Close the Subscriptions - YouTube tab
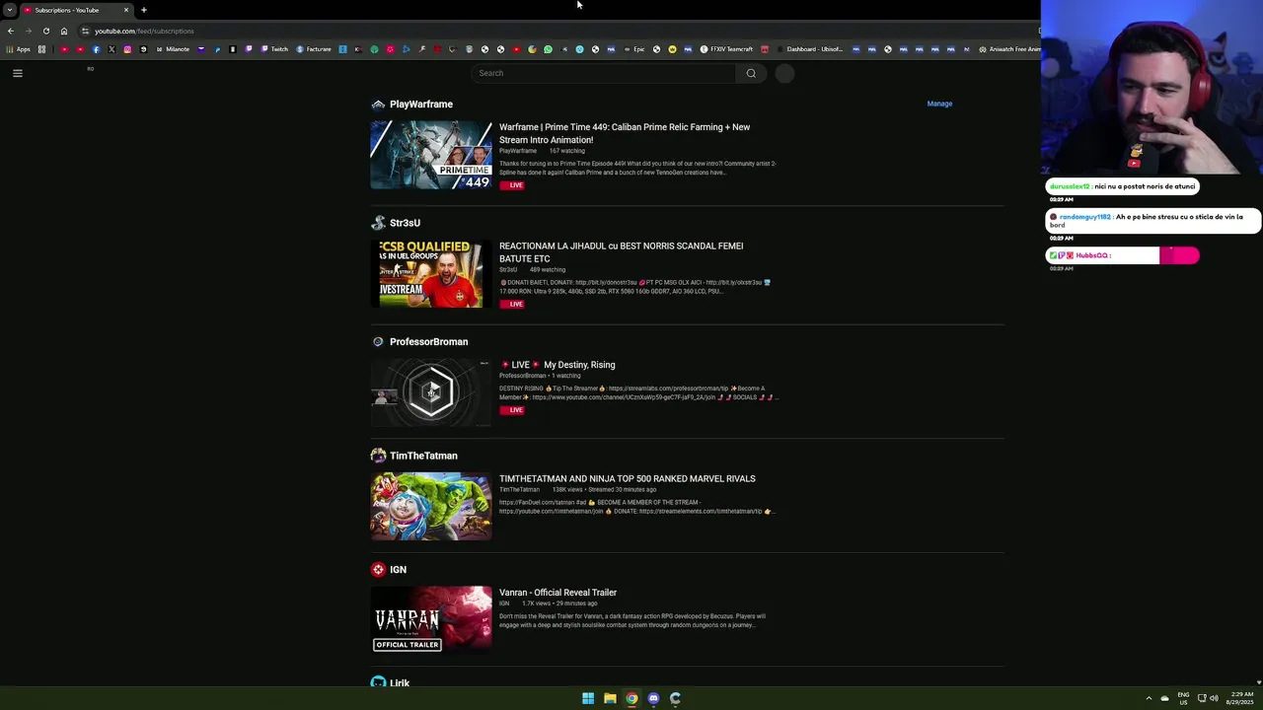1263x710 pixels. 125,10
